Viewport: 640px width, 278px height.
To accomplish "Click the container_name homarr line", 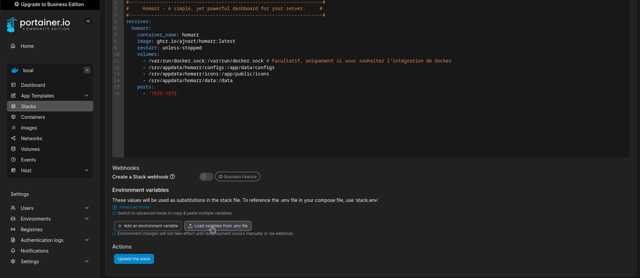I will (168, 35).
